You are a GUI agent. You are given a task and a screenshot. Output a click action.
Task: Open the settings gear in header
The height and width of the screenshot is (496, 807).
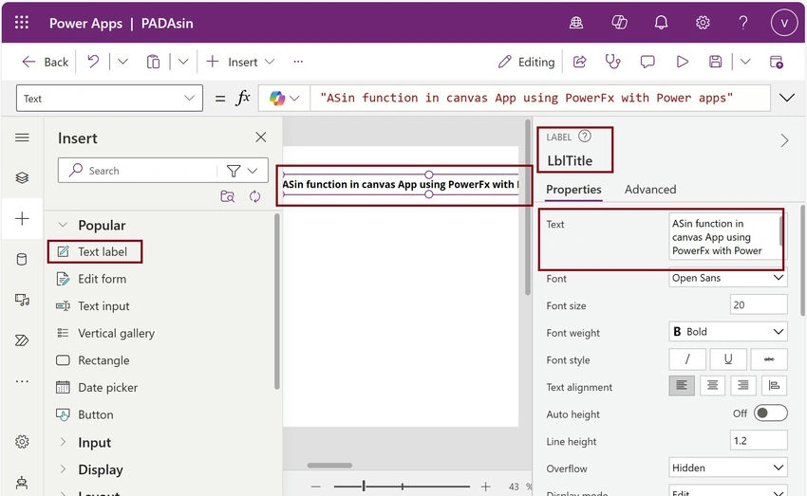703,23
